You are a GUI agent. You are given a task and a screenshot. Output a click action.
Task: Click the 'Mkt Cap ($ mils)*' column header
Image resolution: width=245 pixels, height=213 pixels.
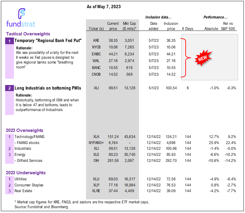click(129, 26)
